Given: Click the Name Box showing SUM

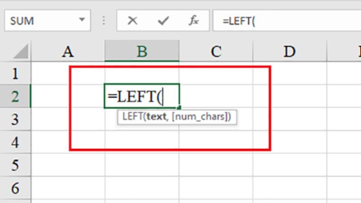Looking at the screenshot, I should pos(41,21).
